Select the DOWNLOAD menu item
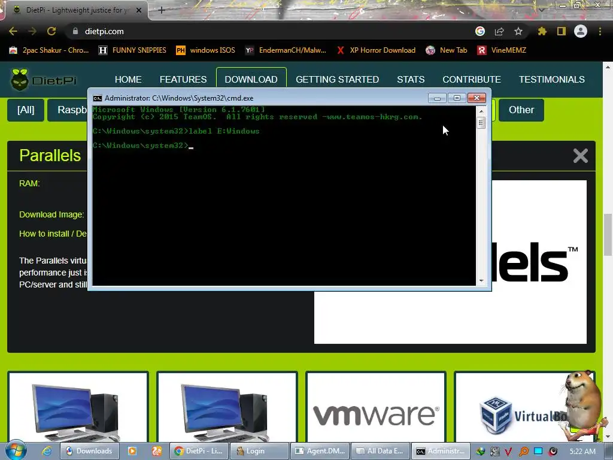Screen dimensions: 613x460 (x=251, y=80)
